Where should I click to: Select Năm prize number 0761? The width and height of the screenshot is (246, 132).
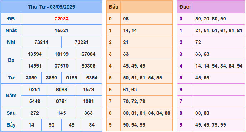pyautogui.click(x=61, y=101)
